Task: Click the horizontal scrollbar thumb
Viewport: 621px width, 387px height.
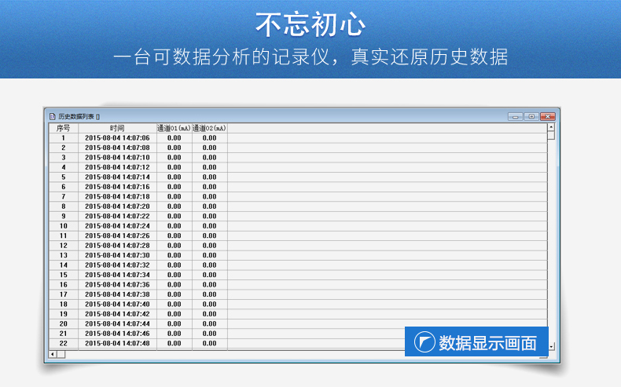Action: [61, 354]
